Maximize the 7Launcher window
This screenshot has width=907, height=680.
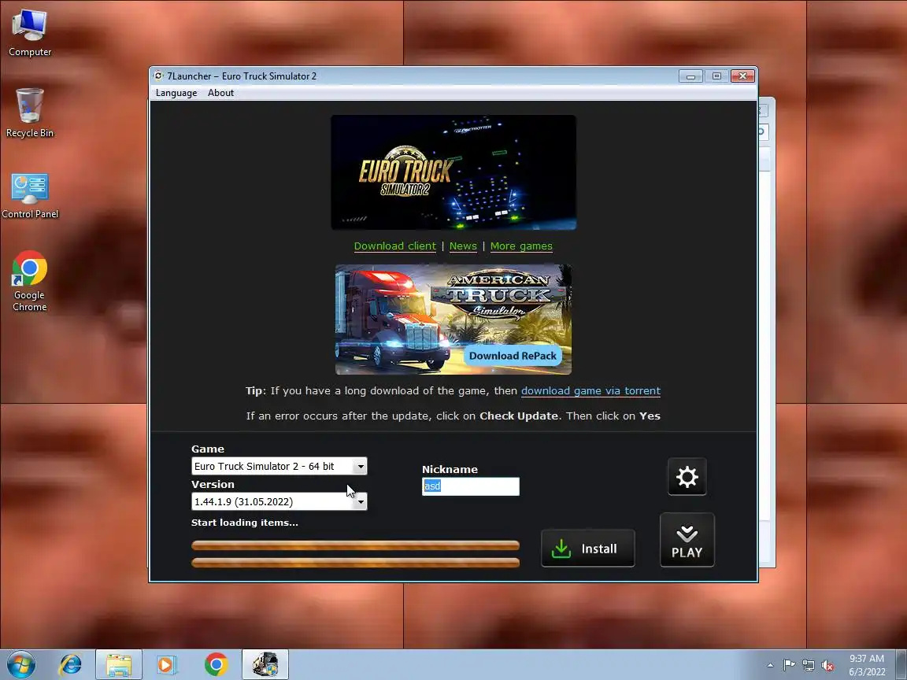coord(716,76)
